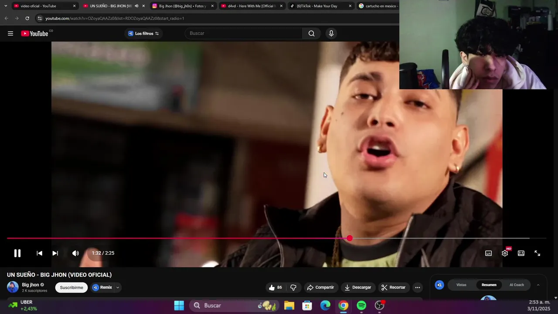Switch to theater mode
This screenshot has height=314, width=558.
click(521, 253)
